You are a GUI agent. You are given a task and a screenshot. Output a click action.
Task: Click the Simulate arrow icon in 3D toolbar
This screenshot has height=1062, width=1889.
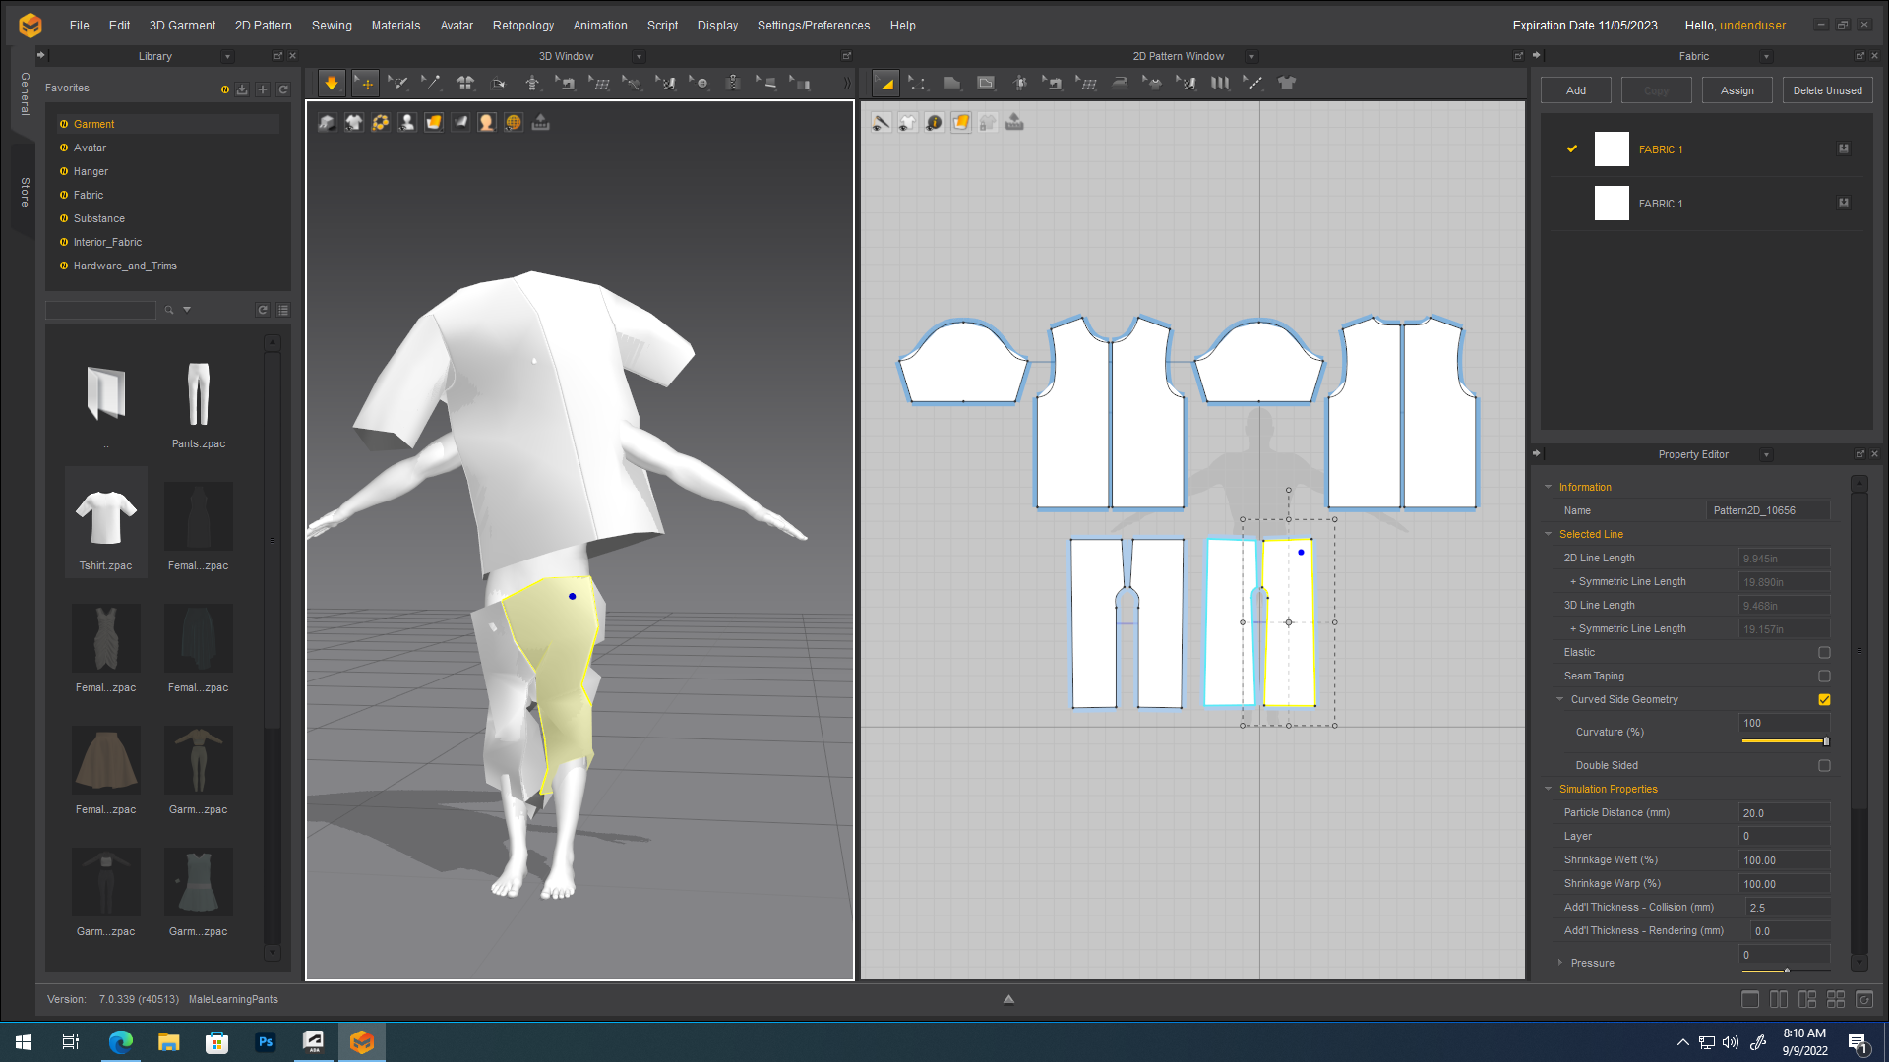[x=332, y=84]
